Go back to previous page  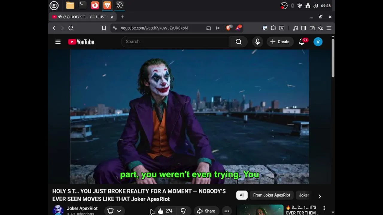54,28
